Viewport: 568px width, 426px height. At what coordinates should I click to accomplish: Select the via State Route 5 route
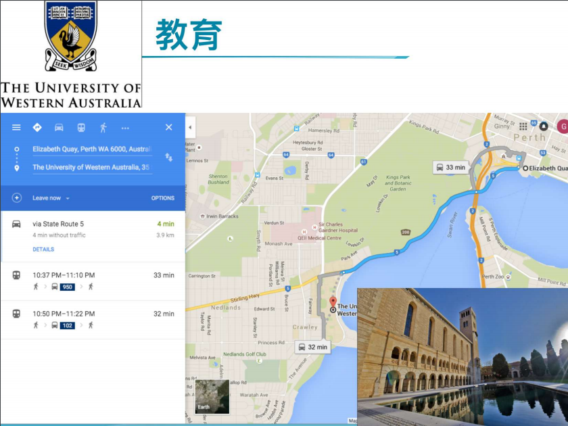pyautogui.click(x=93, y=236)
